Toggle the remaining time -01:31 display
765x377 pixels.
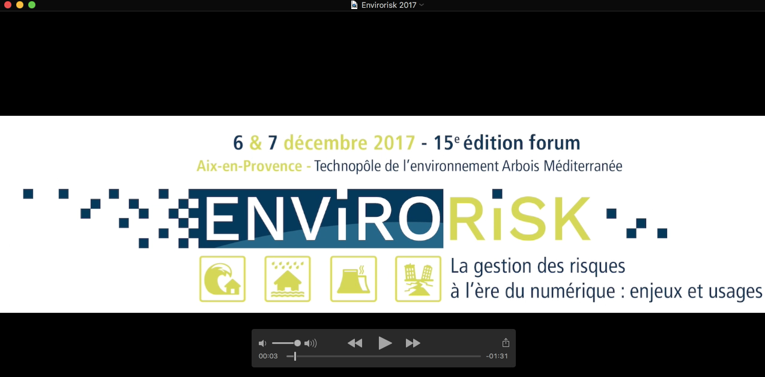click(497, 356)
